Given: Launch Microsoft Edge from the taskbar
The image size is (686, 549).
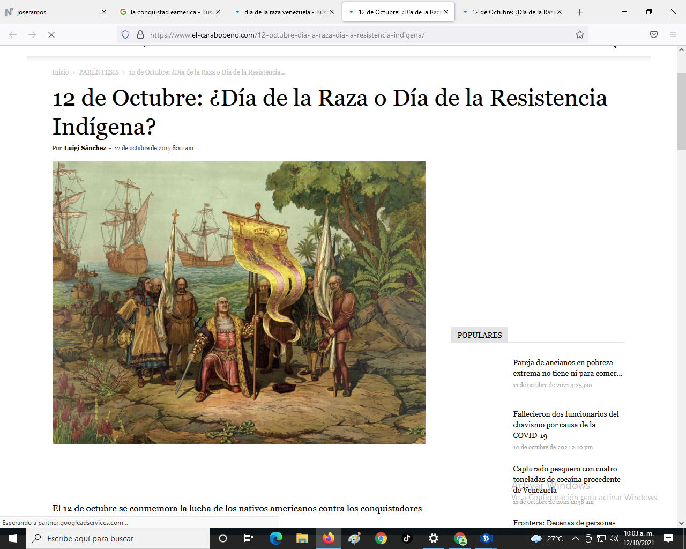Looking at the screenshot, I should pos(276,538).
